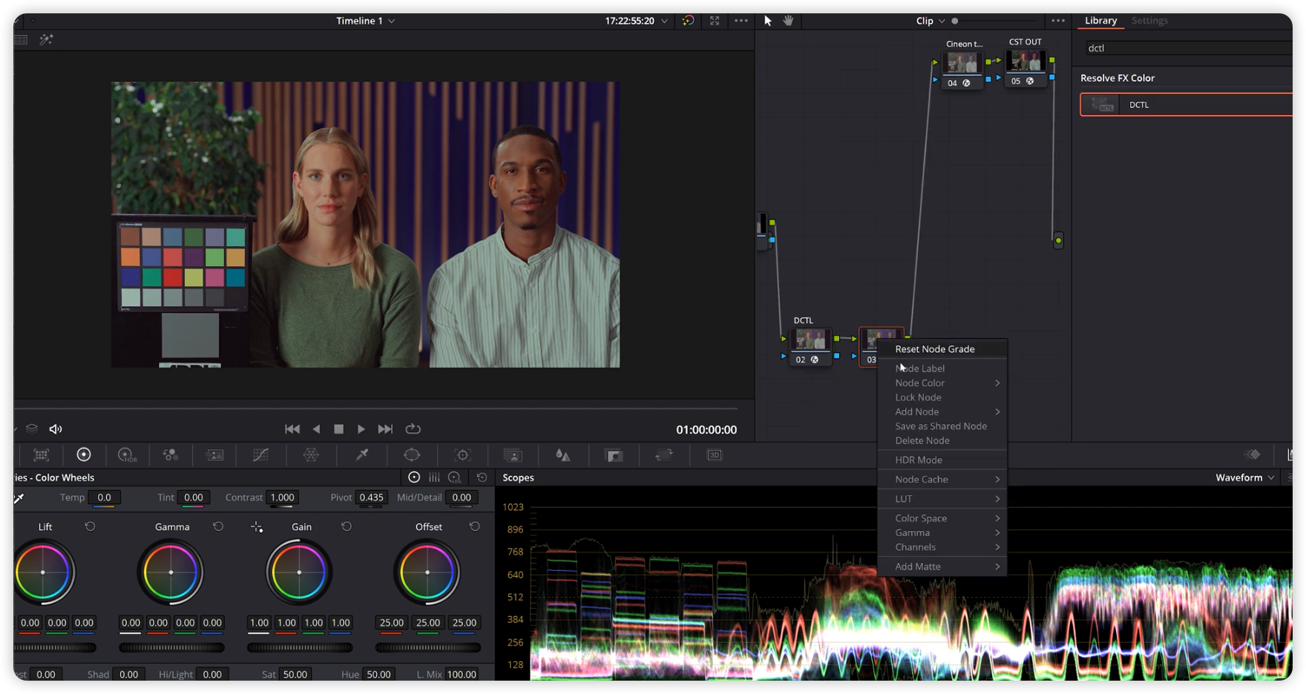This screenshot has width=1306, height=694.
Task: Reset the Lift wheel
Action: click(x=90, y=526)
